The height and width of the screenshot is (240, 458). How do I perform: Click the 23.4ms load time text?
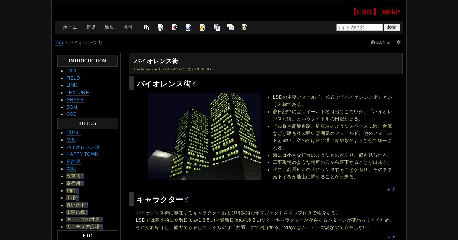tap(383, 42)
